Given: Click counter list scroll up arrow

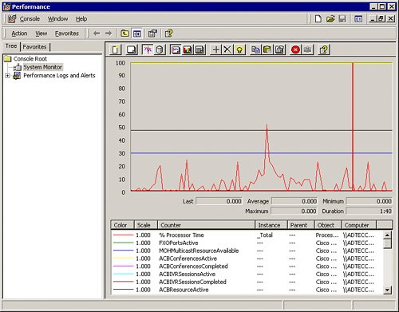Looking at the screenshot, I should (x=388, y=235).
